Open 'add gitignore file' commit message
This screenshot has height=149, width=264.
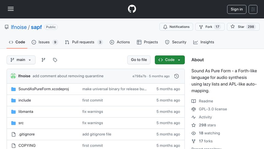pos(97,134)
